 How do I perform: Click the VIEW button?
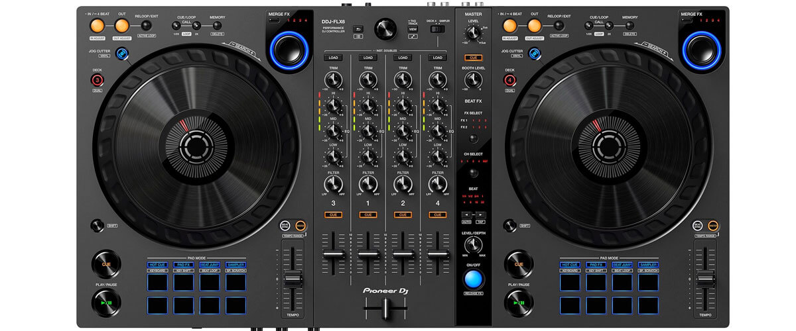click(x=413, y=29)
